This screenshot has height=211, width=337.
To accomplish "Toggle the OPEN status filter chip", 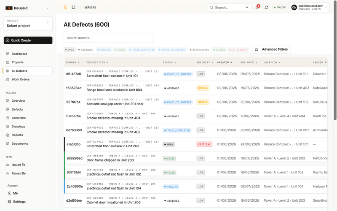I will click(70, 50).
